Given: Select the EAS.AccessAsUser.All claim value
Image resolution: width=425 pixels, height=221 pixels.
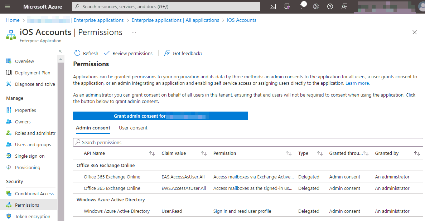Looking at the screenshot, I should pyautogui.click(x=183, y=177).
